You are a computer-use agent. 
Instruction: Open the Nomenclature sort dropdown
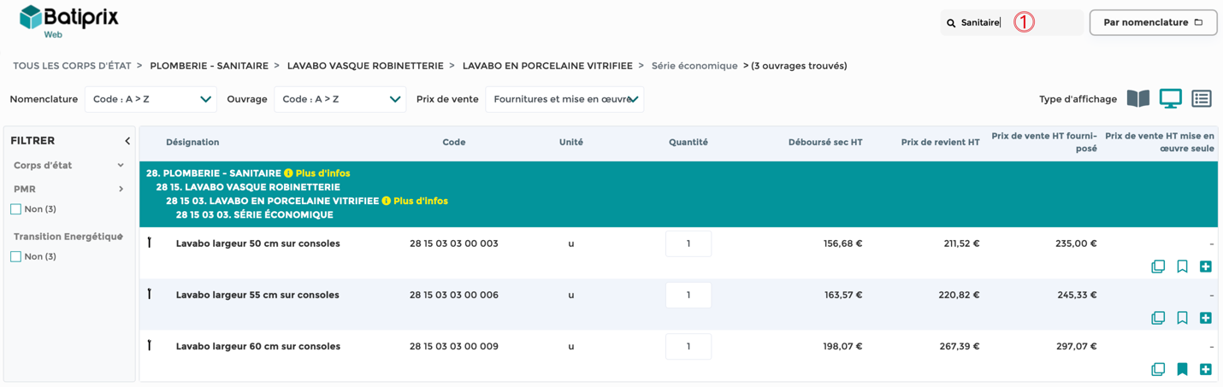(151, 99)
